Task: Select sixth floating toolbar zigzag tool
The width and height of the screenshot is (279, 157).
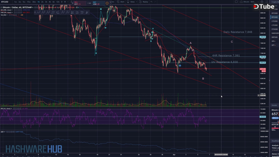Action: pos(63,12)
